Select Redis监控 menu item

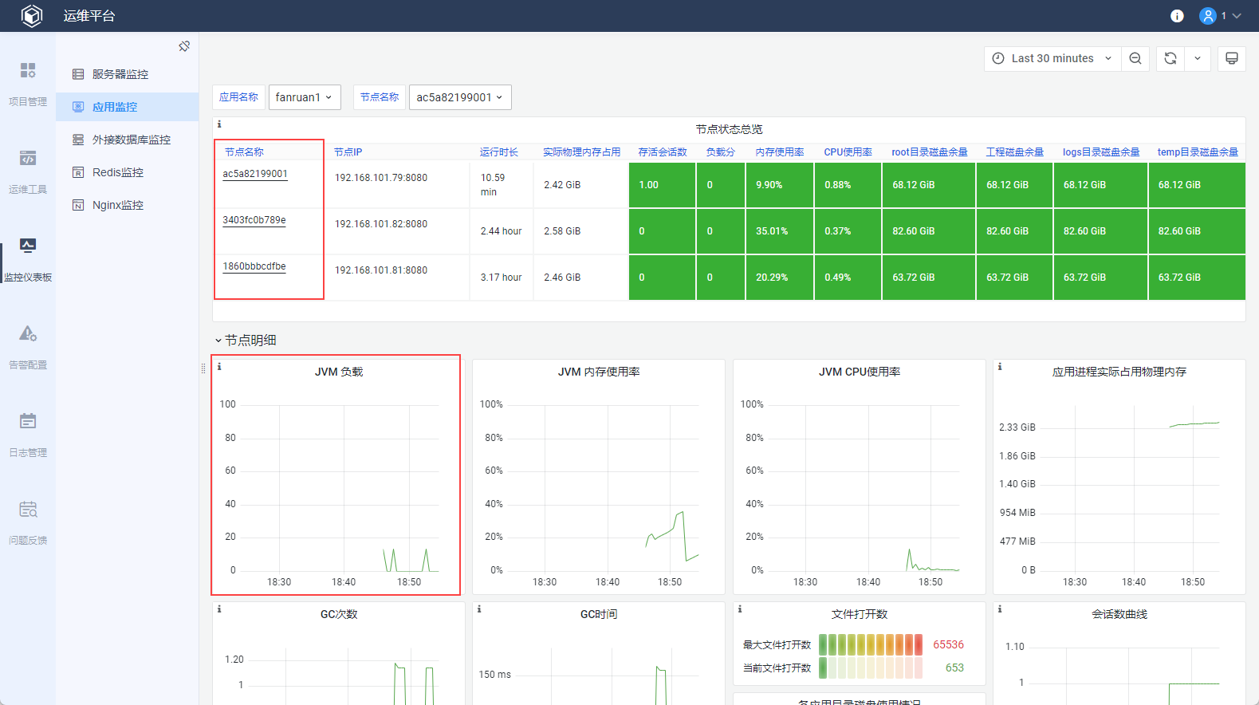click(117, 172)
